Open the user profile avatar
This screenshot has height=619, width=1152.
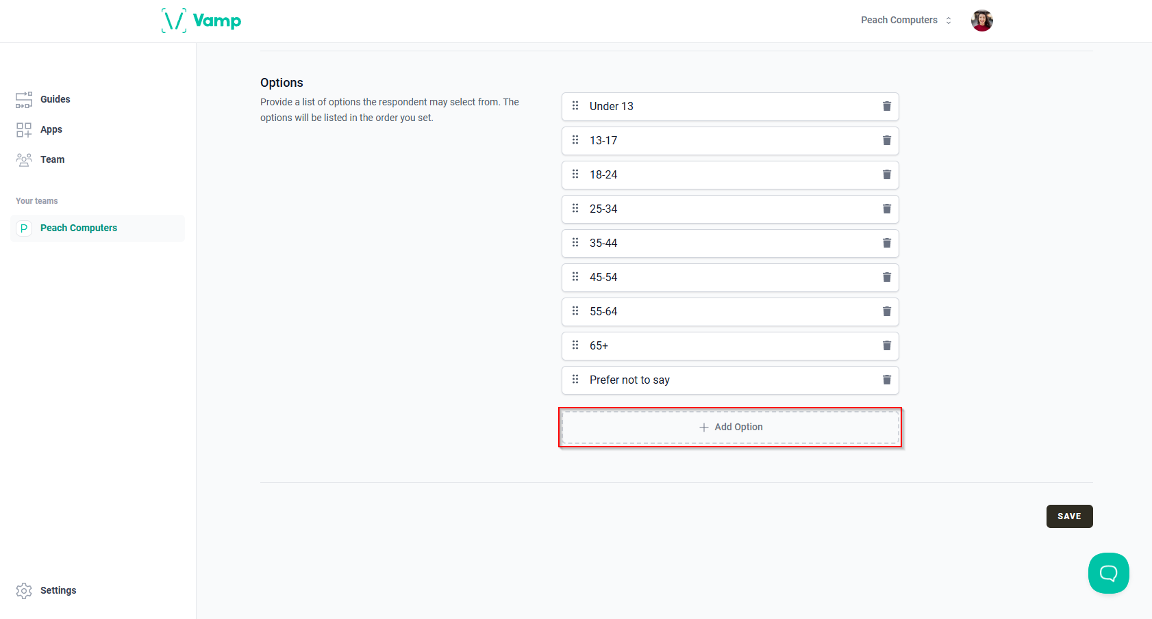click(x=981, y=21)
